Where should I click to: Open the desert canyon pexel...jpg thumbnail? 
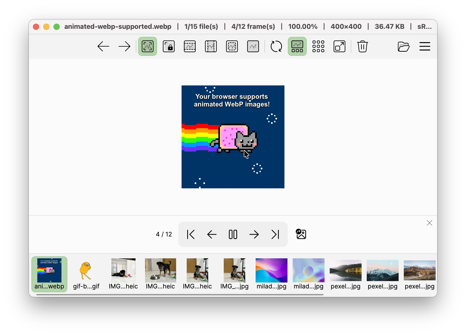(x=420, y=274)
